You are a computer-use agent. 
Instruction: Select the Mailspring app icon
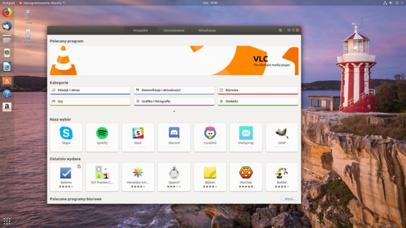tap(246, 133)
